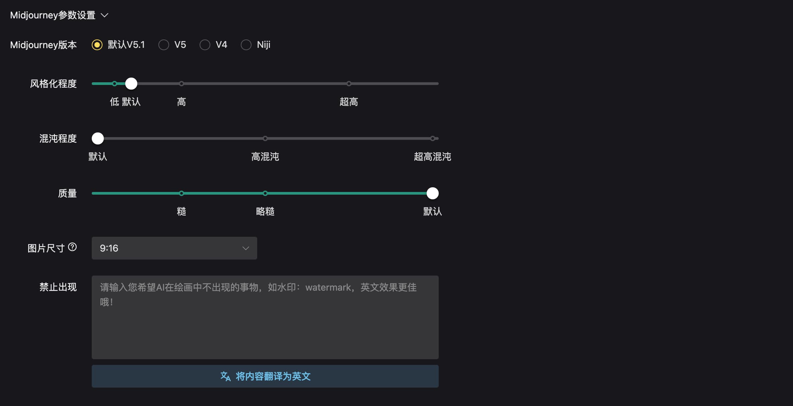This screenshot has height=406, width=793.
Task: Select the V5 version radio button
Action: 164,45
